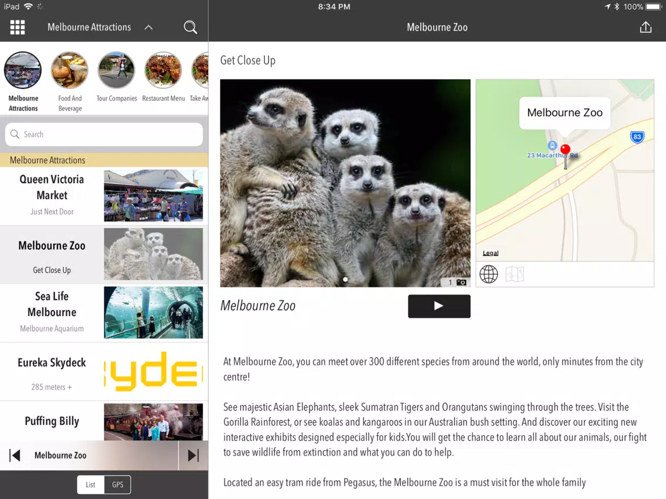Click the Search input field
666x499 pixels.
tap(104, 135)
